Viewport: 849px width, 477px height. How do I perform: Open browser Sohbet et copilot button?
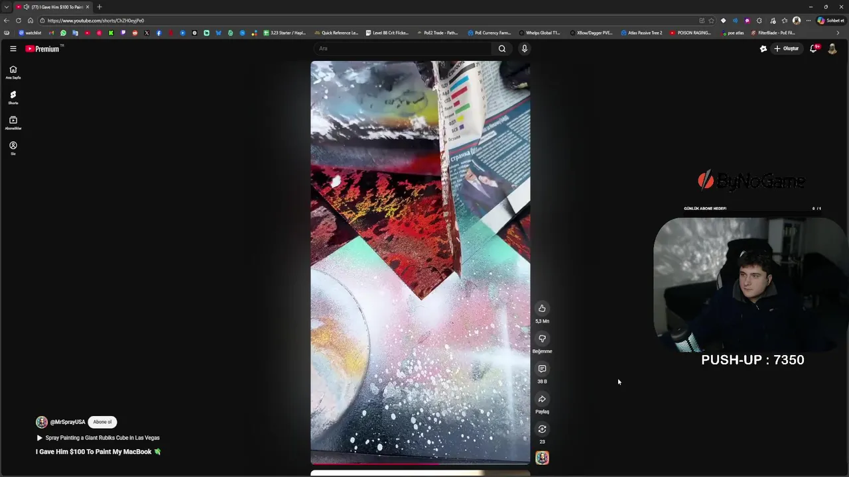coord(830,21)
